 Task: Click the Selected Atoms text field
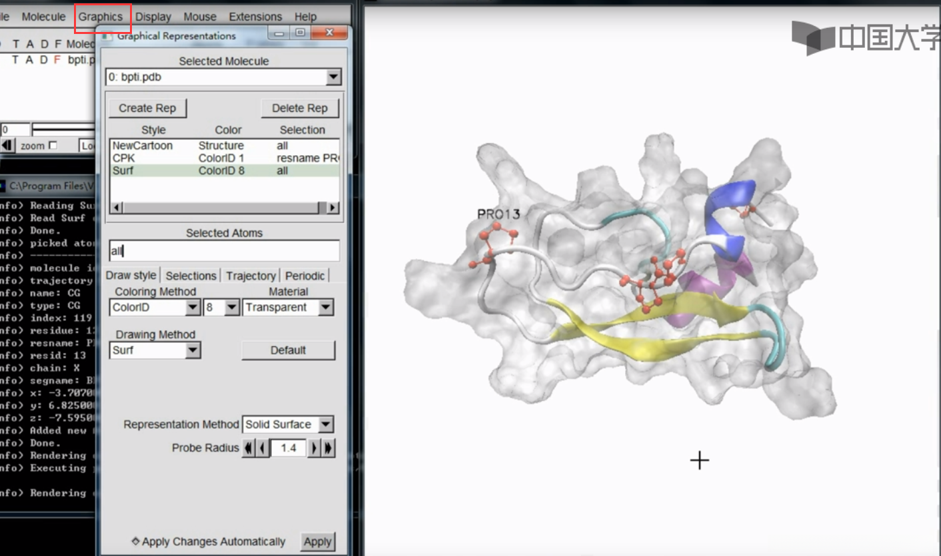coord(224,251)
